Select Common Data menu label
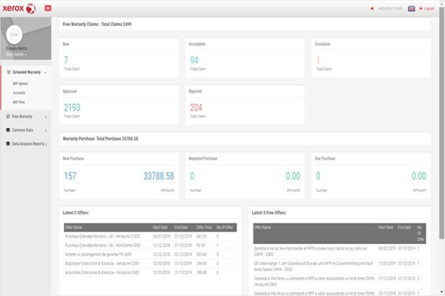445x296 pixels. tap(22, 130)
